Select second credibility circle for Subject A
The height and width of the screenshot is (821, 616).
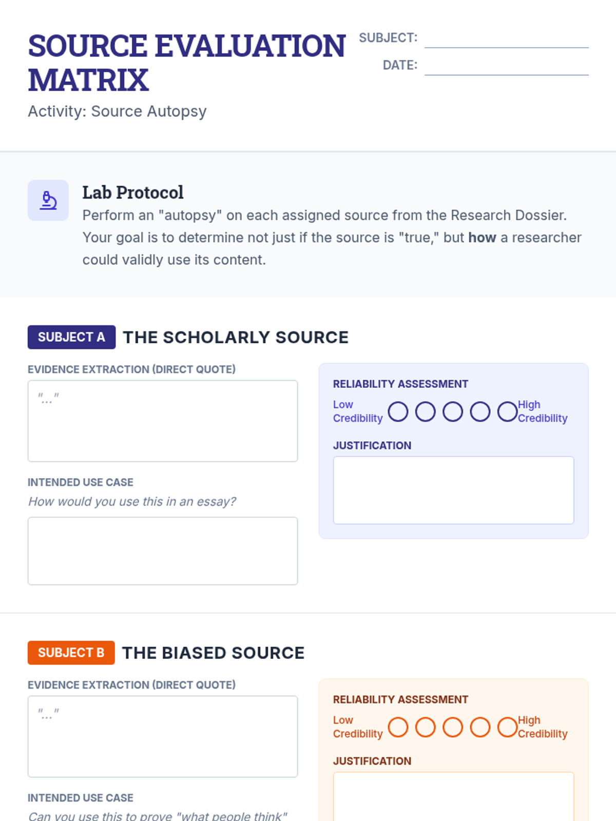[x=425, y=412]
